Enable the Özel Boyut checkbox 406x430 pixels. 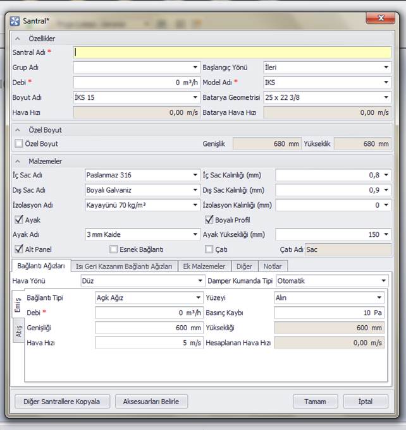[x=19, y=144]
